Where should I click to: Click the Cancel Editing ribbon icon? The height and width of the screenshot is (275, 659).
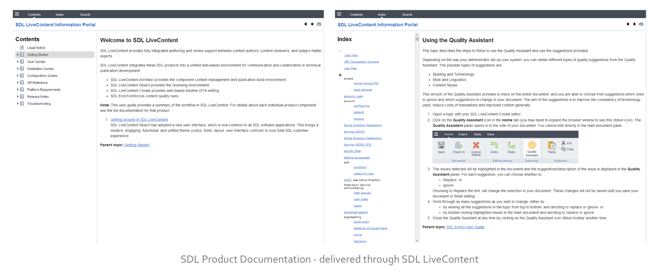(x=476, y=145)
